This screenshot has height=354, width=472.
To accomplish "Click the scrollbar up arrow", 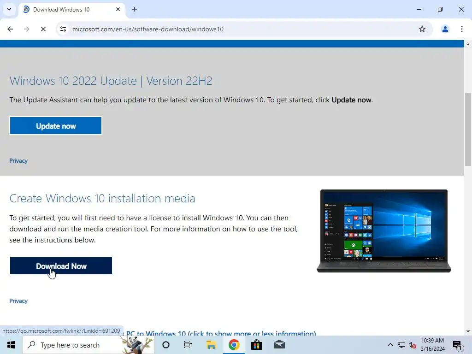I will tap(468, 44).
